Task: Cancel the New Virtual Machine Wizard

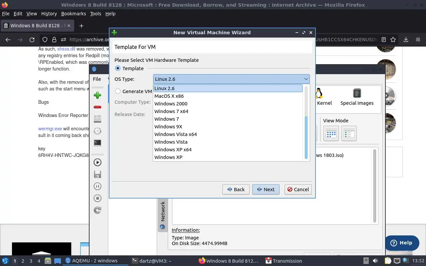Action: pos(298,189)
